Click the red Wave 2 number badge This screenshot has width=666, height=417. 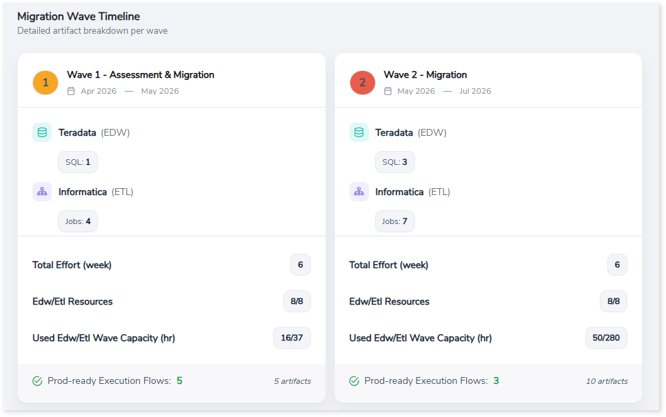[x=363, y=83]
